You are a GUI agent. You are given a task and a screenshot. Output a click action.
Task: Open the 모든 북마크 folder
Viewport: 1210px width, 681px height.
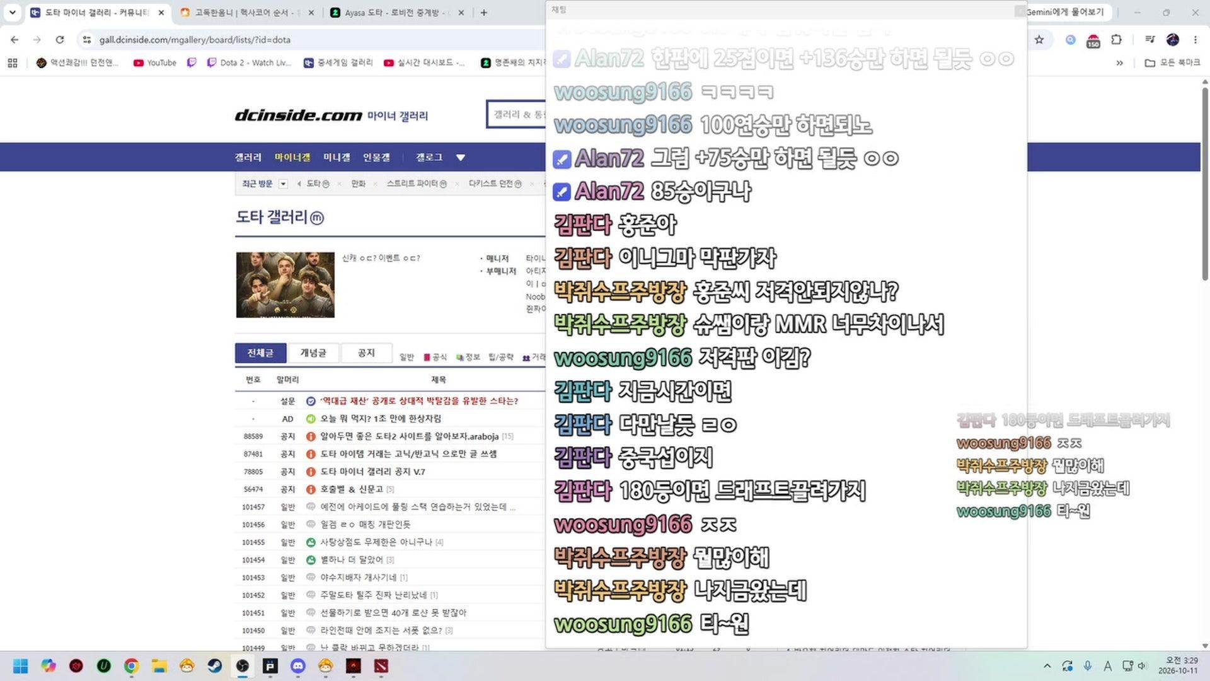click(x=1173, y=62)
